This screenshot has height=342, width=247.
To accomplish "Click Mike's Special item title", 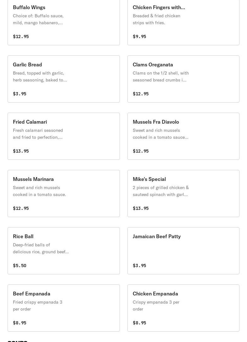I will 149,179.
